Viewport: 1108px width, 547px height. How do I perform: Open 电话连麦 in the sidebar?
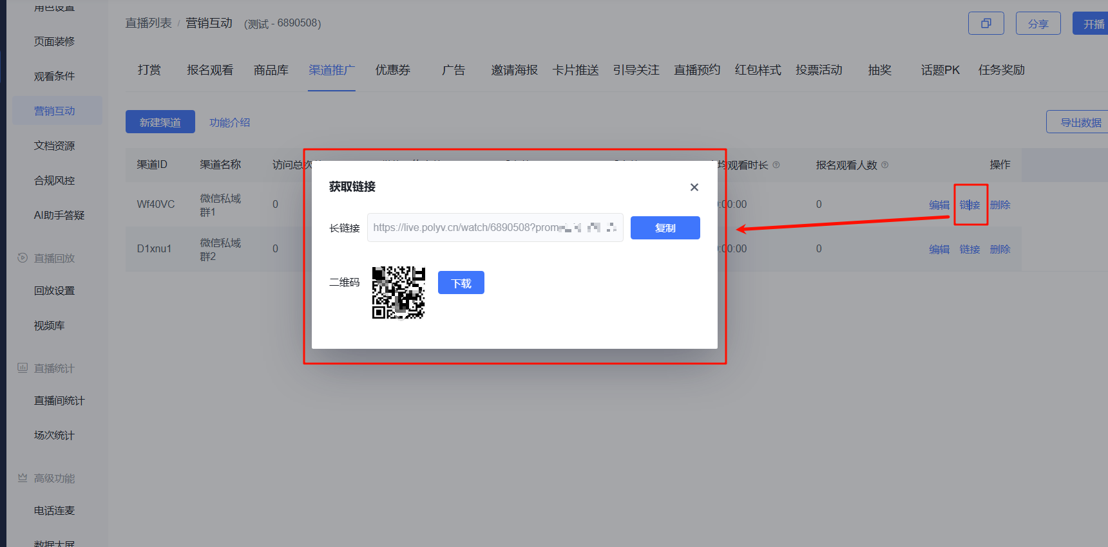pyautogui.click(x=55, y=511)
